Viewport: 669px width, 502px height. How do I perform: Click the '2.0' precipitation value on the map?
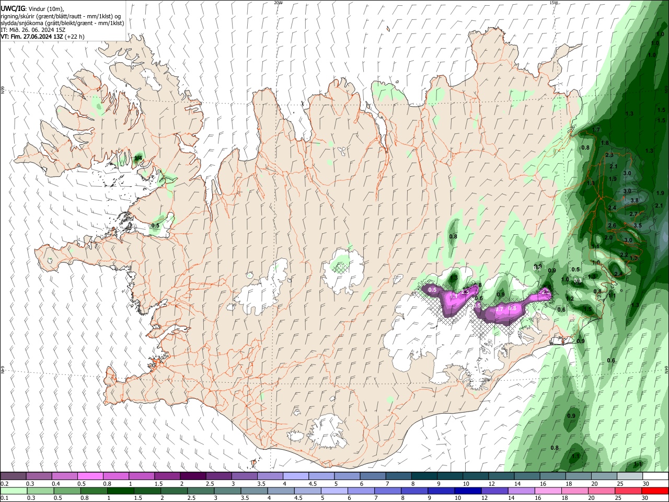(608, 237)
